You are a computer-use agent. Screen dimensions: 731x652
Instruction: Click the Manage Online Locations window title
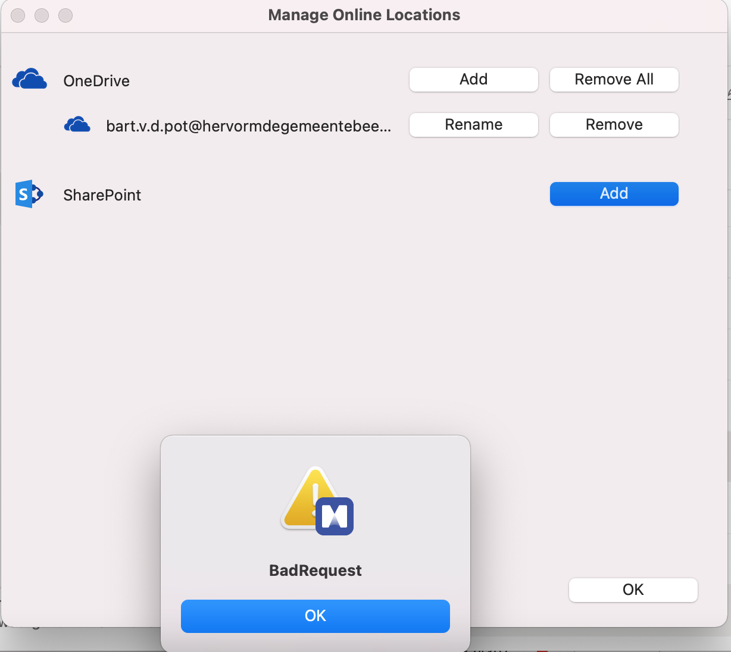point(364,15)
